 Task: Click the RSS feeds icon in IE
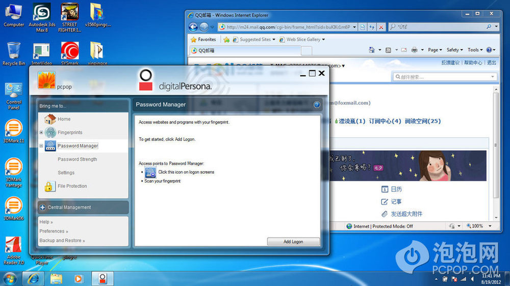click(388, 50)
